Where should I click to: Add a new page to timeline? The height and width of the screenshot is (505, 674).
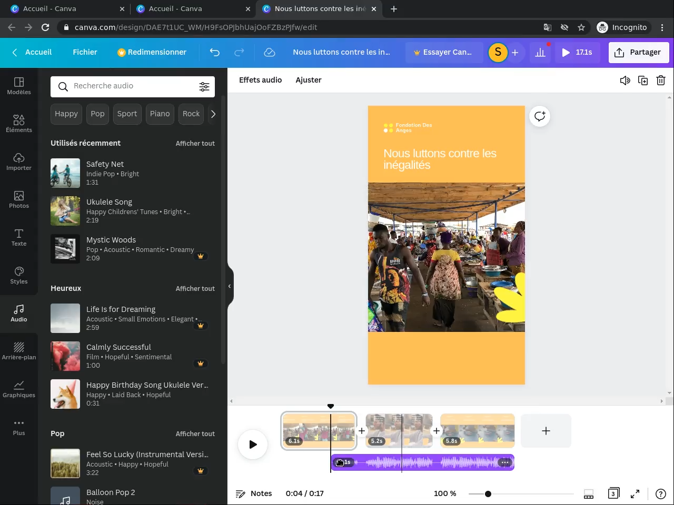[546, 431]
